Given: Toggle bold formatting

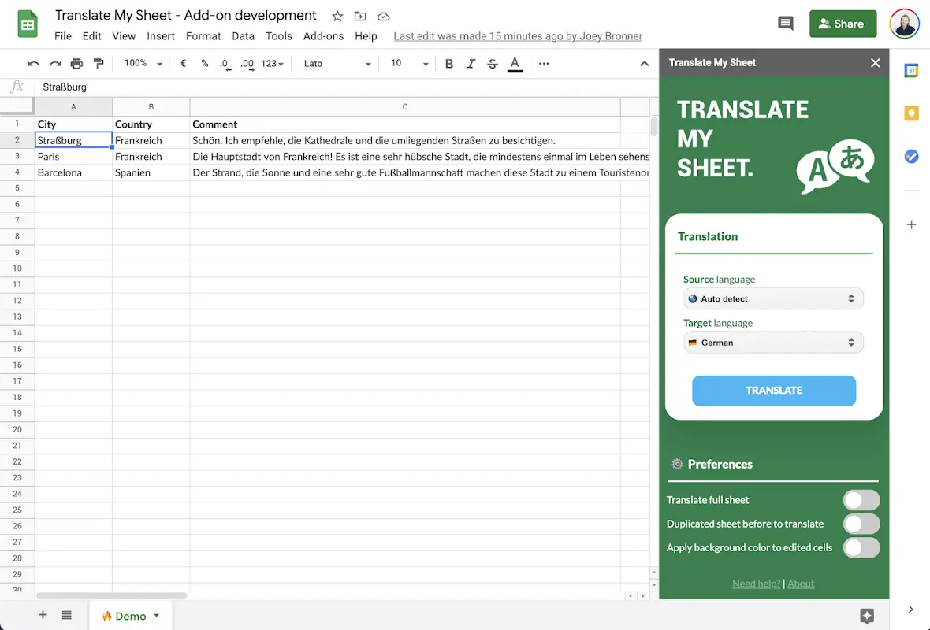Looking at the screenshot, I should coord(449,64).
